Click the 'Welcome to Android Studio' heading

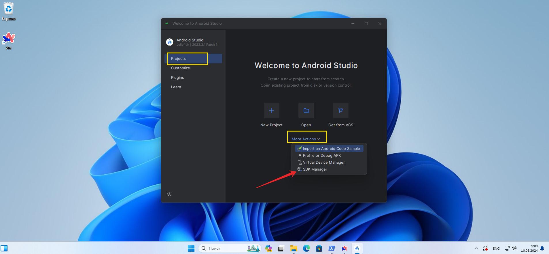pyautogui.click(x=306, y=65)
